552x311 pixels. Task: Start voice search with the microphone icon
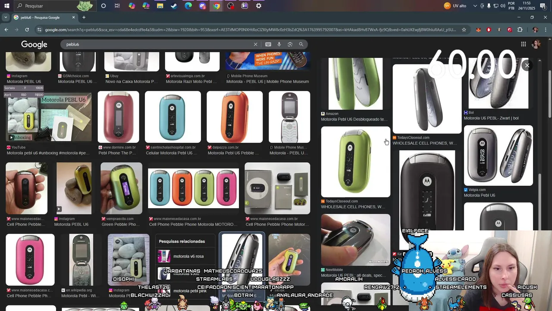point(279,44)
